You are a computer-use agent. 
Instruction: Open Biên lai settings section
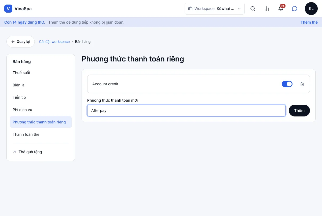tap(41, 85)
